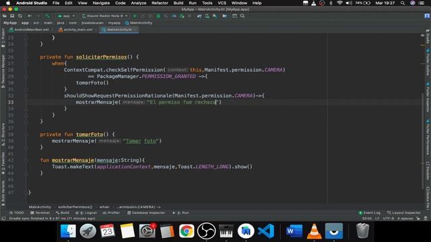Image resolution: width=431 pixels, height=242 pixels.
Task: Launch Google Chrome from the Dock
Action: [187, 231]
